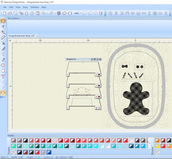The width and height of the screenshot is (172, 159).
Task: Select sequence layer number 2
Action: pos(68,97)
